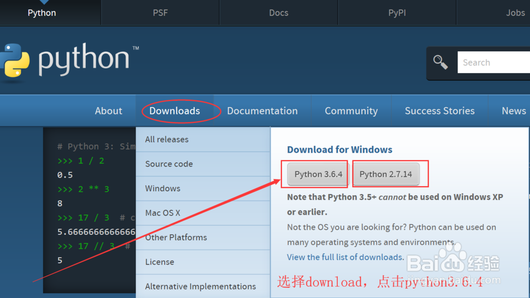The image size is (530, 298).
Task: Click code line '>>> 1 / 2'
Action: (81, 161)
